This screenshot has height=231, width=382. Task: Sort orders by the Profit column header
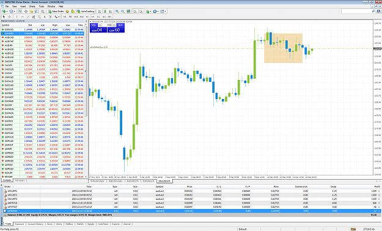coord(376,186)
